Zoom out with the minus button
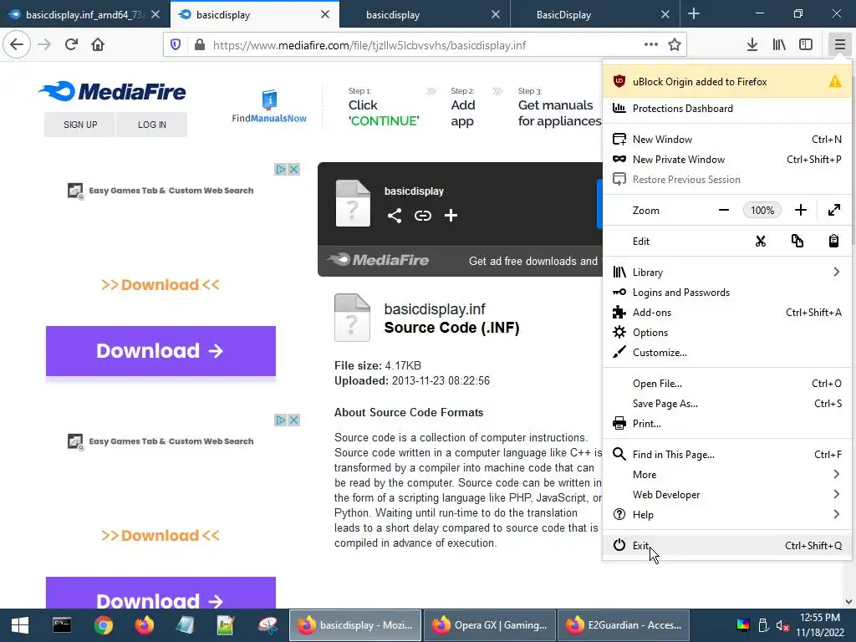856x642 pixels. 724,210
